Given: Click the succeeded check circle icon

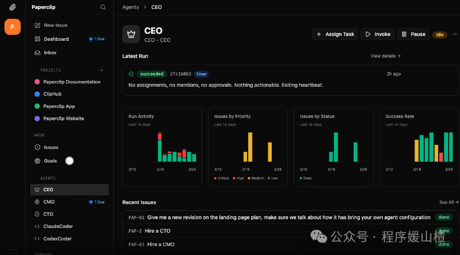Looking at the screenshot, I should tap(131, 74).
